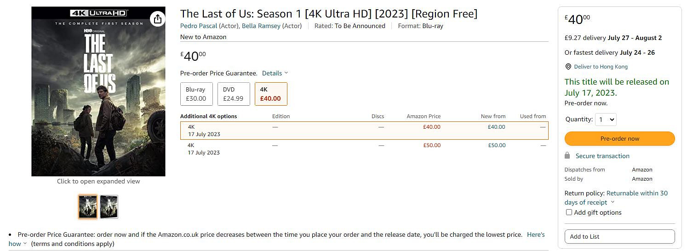The width and height of the screenshot is (687, 251).
Task: Open expanded view of main cover image
Action: 98,91
